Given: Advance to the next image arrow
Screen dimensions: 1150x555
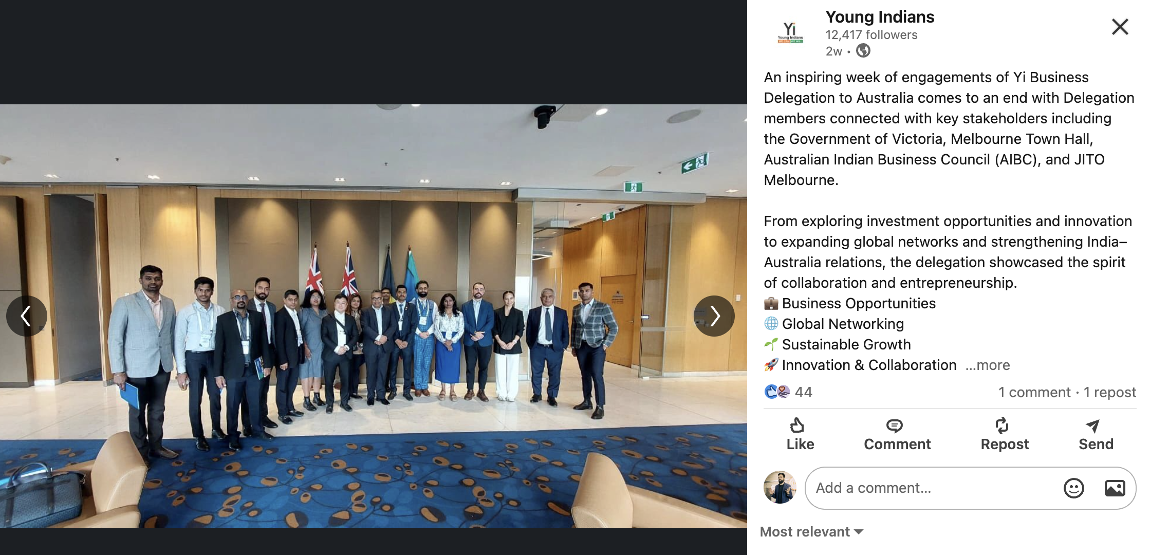Looking at the screenshot, I should click(714, 316).
